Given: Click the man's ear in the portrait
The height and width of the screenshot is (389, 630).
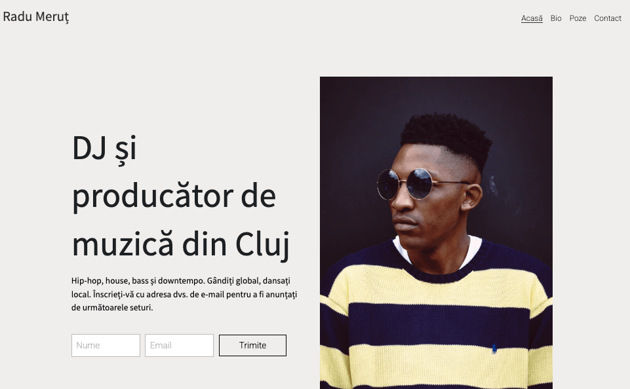Looking at the screenshot, I should click(473, 196).
